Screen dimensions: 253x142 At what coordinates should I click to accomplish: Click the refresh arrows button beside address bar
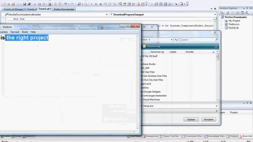(176, 39)
